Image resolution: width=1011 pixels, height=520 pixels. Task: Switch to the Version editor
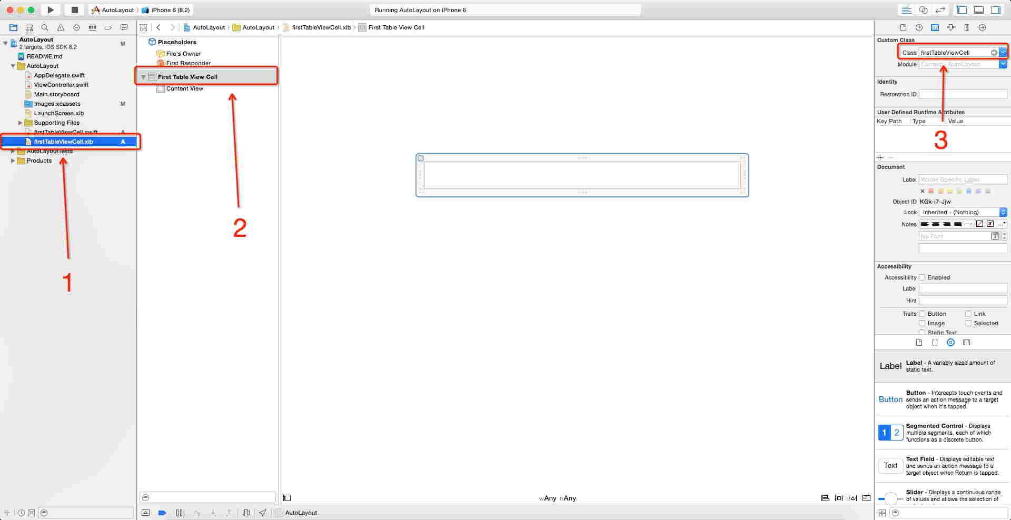pyautogui.click(x=940, y=10)
